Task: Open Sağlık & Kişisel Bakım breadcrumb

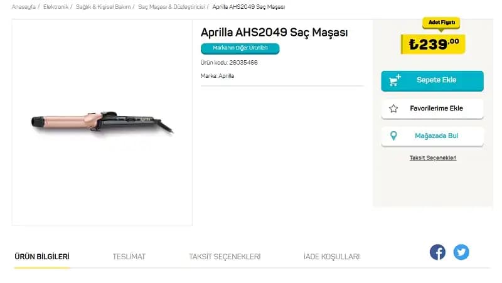Action: click(103, 7)
